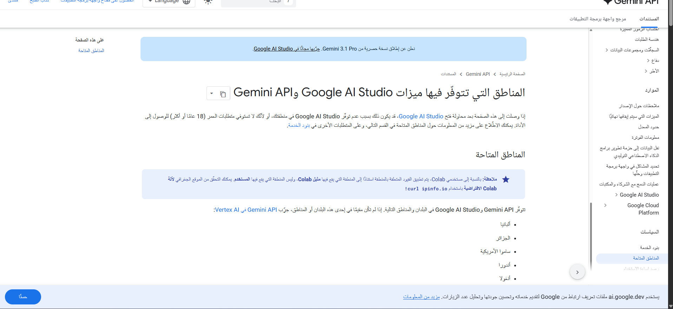Open the Gemini API breadcrumb link
This screenshot has width=673, height=309.
(x=477, y=74)
